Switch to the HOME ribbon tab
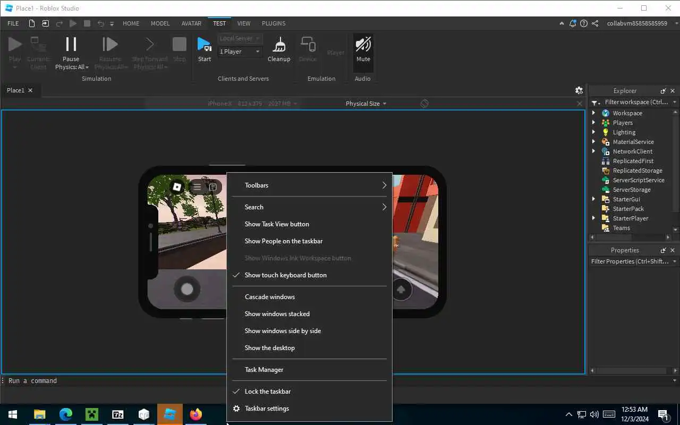680x425 pixels. point(131,23)
